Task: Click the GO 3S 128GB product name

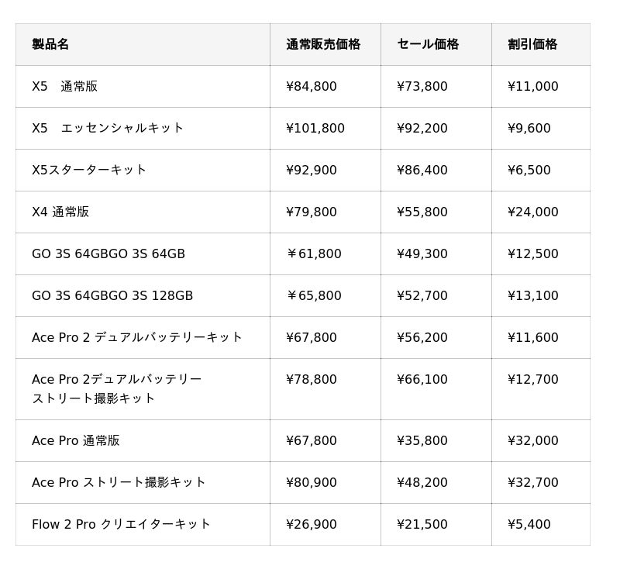Action: click(x=112, y=296)
